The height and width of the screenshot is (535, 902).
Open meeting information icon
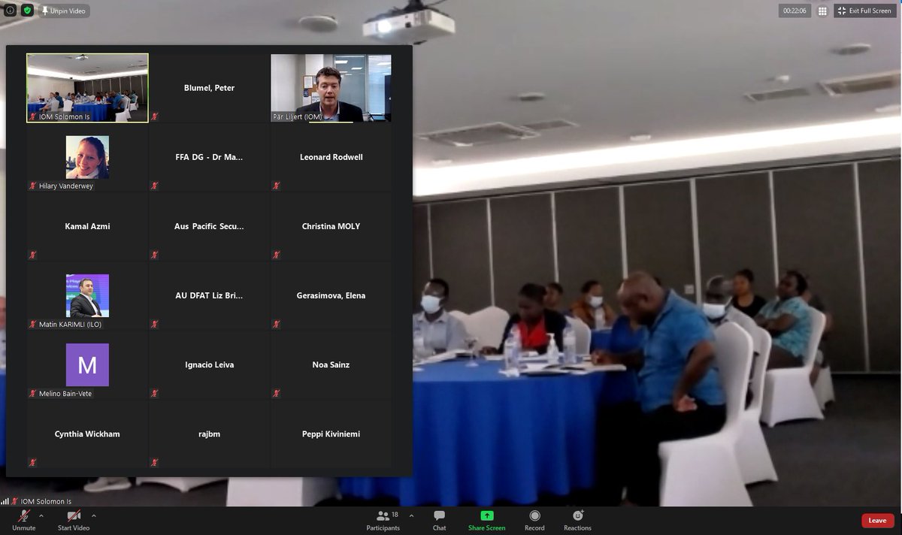coord(11,11)
